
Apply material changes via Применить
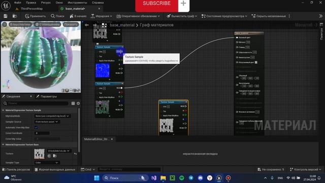pyautogui.click(x=35, y=16)
